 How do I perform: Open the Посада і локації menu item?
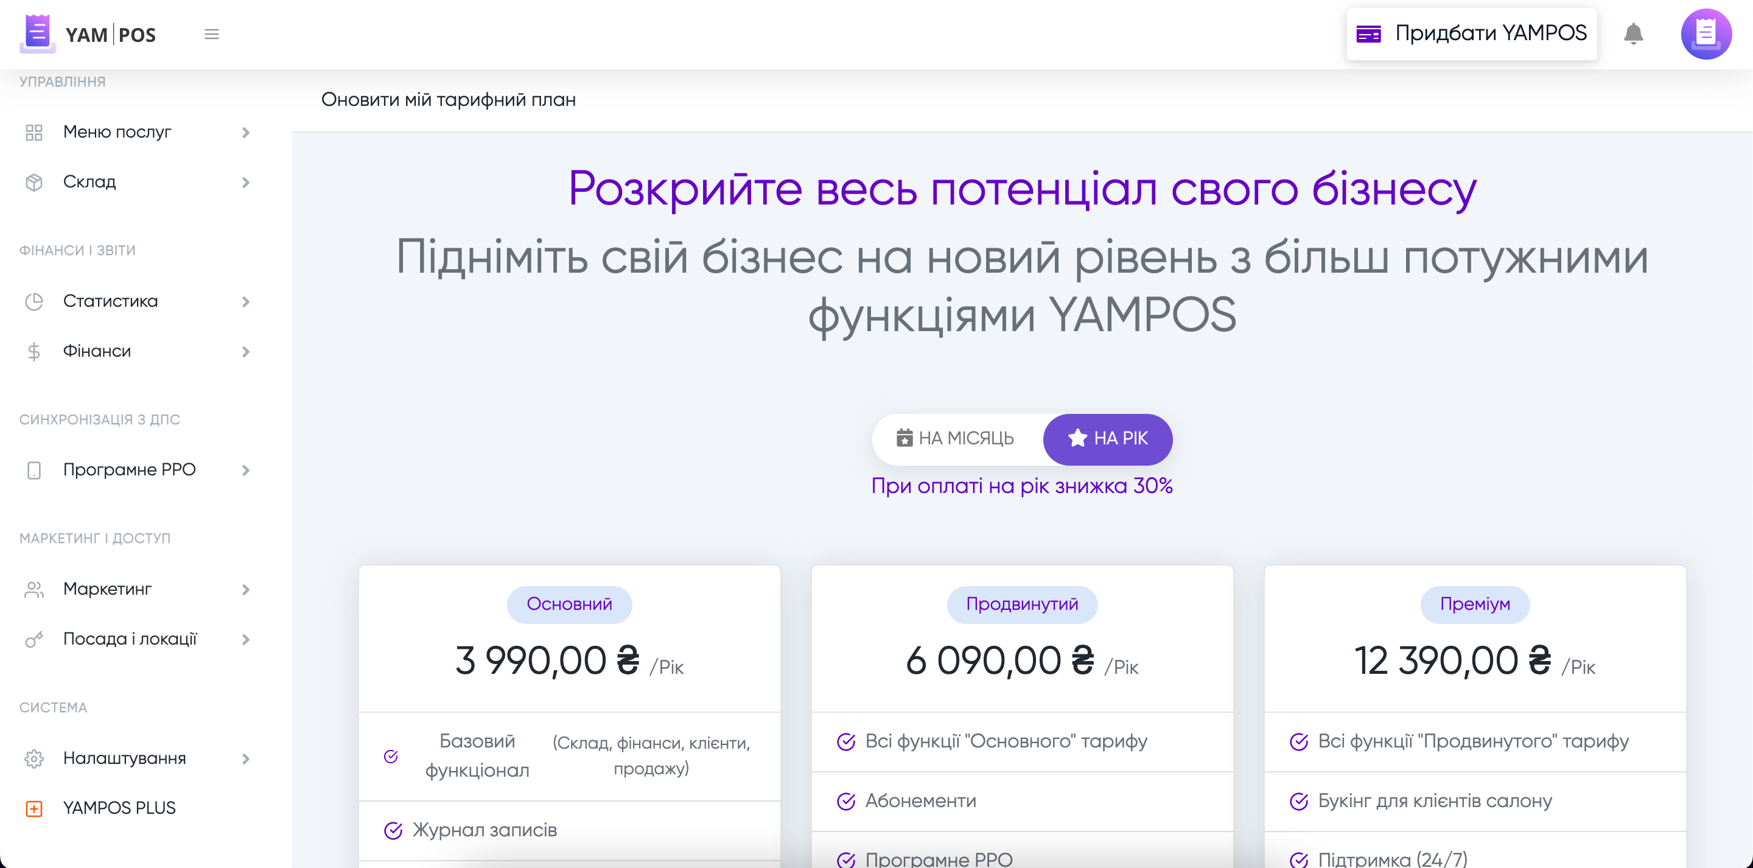pos(130,639)
